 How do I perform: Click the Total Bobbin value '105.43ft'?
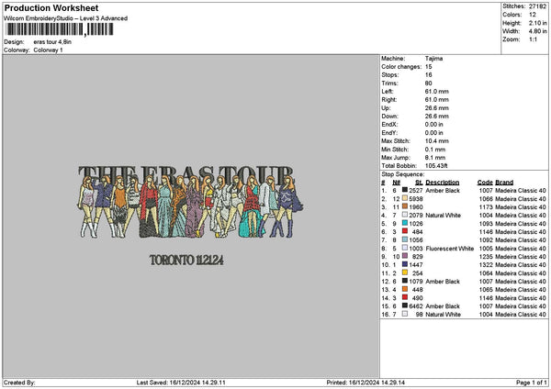click(436, 166)
